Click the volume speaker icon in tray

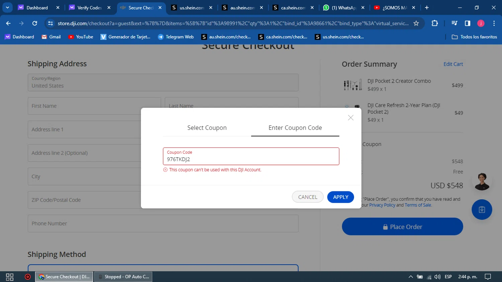437,277
